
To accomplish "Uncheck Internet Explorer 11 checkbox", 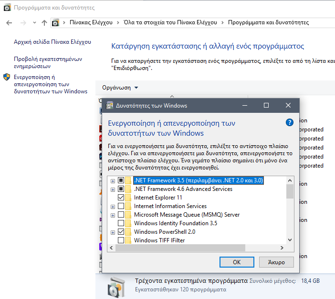I will coord(121,197).
